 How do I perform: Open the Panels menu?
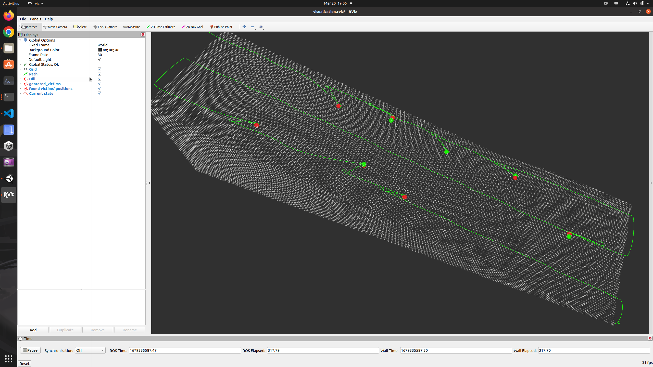coord(35,19)
